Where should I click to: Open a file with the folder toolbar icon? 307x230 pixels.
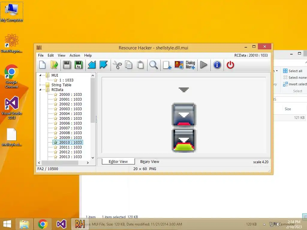54,65
